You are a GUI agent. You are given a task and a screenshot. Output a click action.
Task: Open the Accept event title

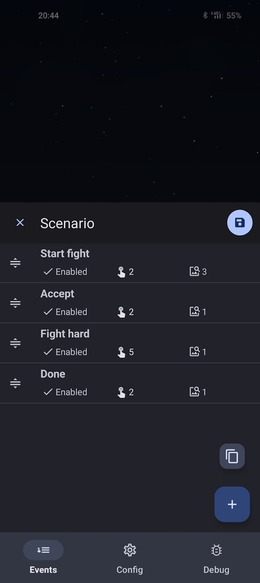57,294
